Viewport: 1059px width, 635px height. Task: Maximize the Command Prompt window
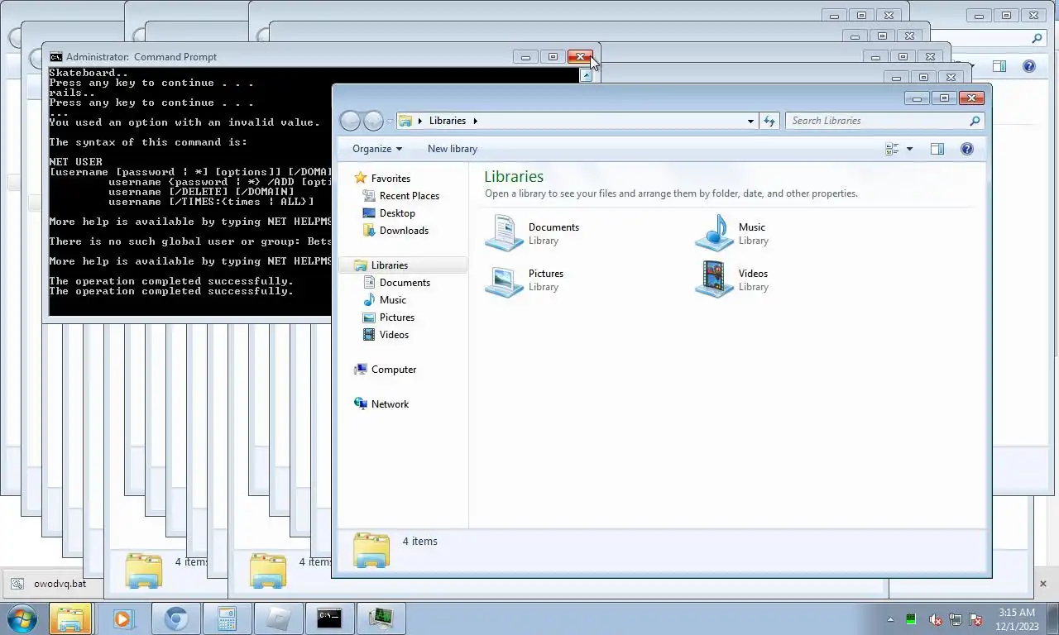click(553, 57)
